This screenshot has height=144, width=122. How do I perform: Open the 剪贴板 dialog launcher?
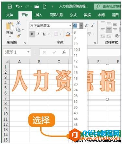(25, 43)
